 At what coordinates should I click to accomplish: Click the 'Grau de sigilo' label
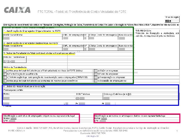pyautogui.click(x=172, y=17)
